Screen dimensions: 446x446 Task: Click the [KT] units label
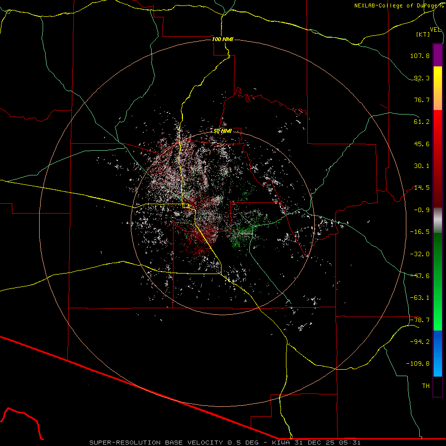[423, 34]
